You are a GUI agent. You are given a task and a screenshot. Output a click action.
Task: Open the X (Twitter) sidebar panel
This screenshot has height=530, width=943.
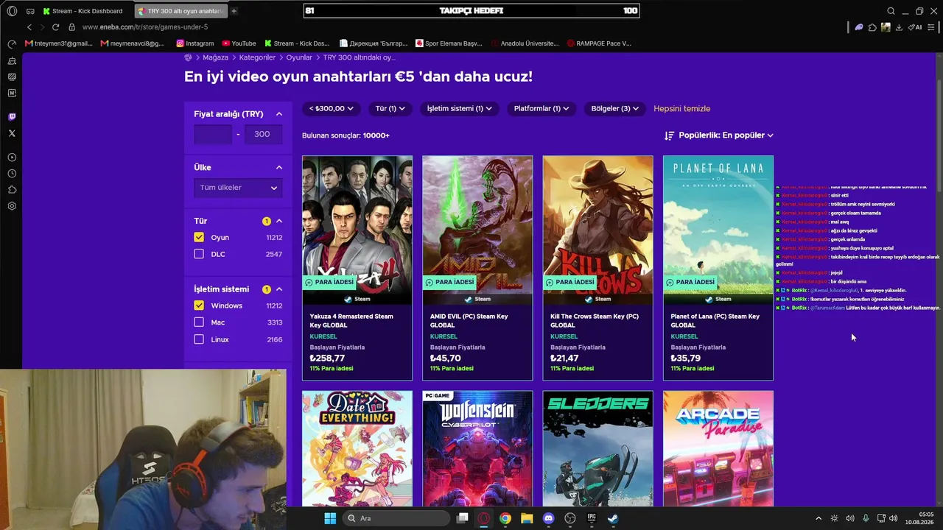[x=12, y=133]
